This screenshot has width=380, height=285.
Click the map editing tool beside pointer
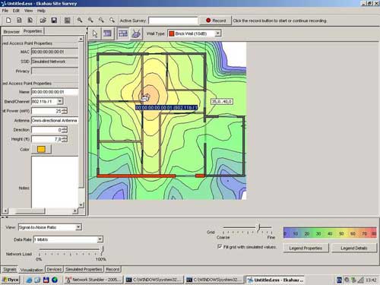pyautogui.click(x=107, y=33)
